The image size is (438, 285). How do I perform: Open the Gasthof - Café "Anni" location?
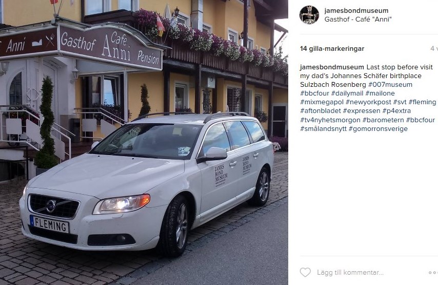358,20
